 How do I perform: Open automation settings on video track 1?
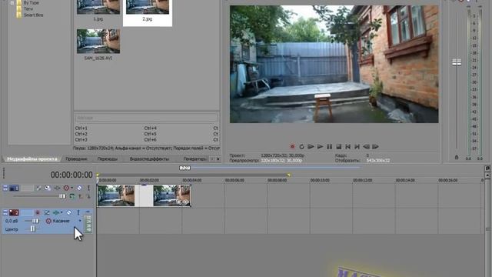pos(66,188)
